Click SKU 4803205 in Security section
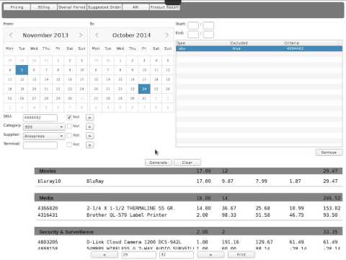 (x=48, y=242)
